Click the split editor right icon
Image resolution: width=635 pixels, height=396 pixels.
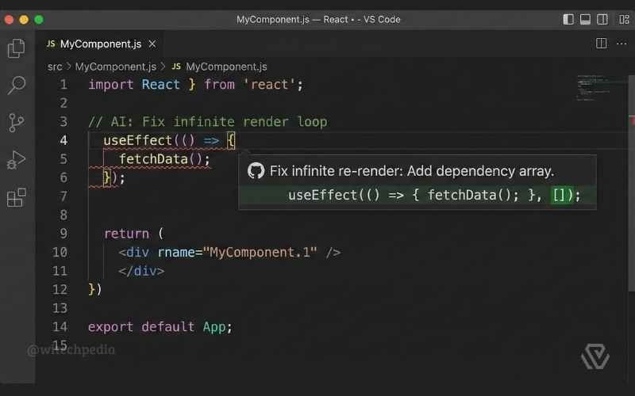[601, 44]
